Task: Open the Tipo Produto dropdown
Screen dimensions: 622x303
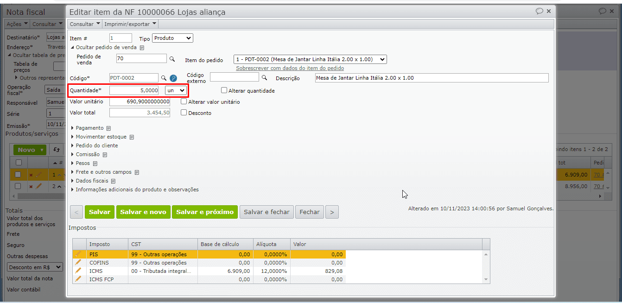Action: (x=173, y=38)
